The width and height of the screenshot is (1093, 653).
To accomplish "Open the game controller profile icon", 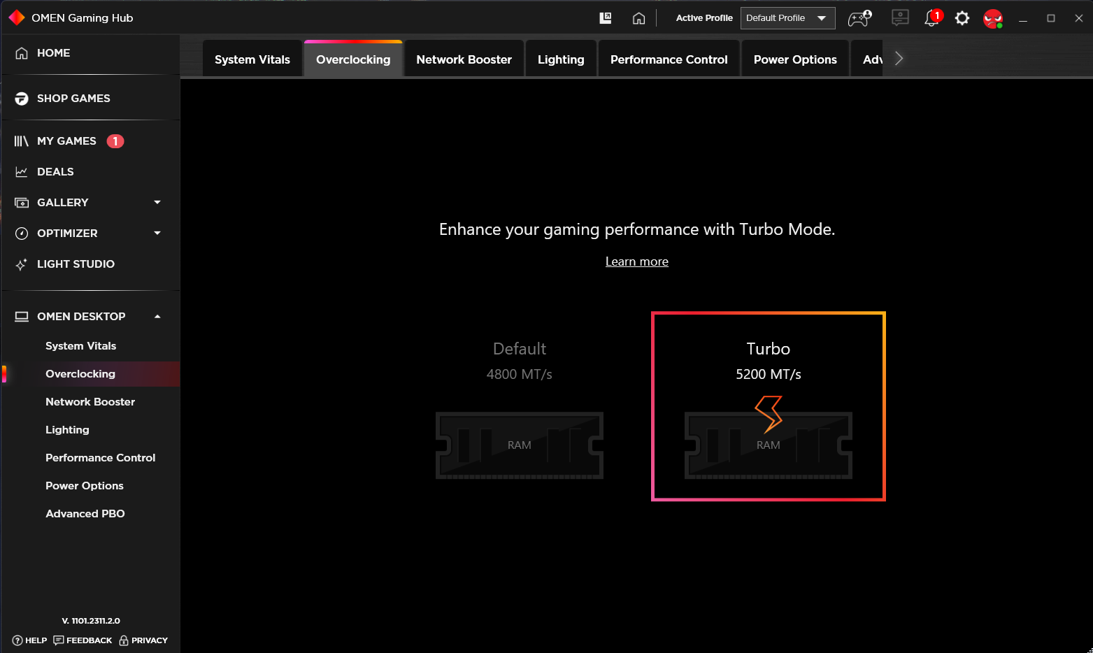I will tap(859, 18).
